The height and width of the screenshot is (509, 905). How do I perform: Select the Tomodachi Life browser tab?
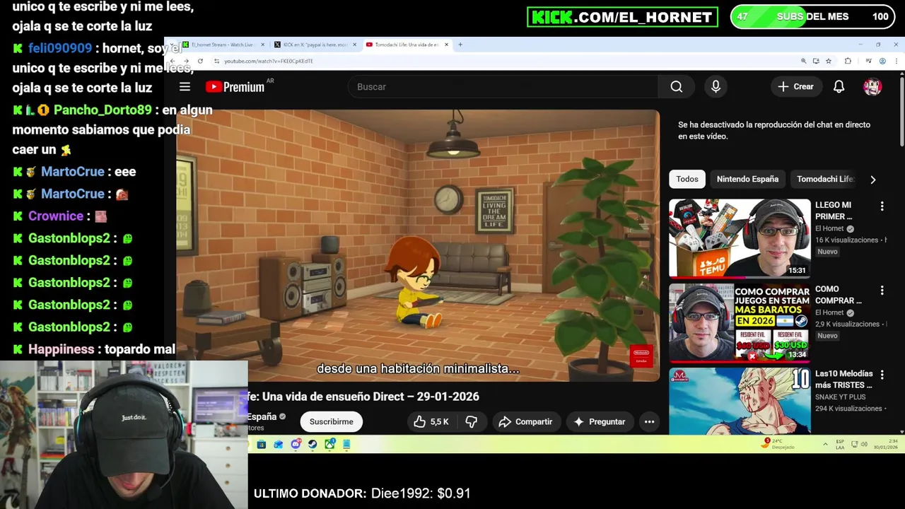407,45
